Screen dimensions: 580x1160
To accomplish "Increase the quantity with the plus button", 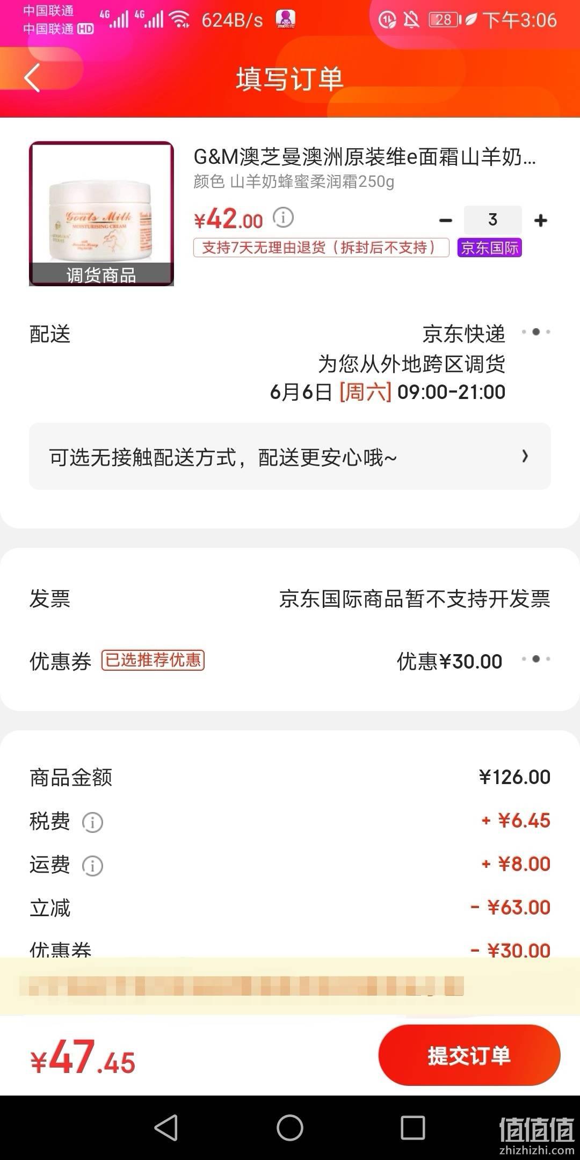I will pos(541,220).
